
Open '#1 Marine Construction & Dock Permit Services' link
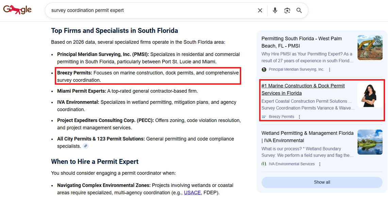tap(303, 89)
